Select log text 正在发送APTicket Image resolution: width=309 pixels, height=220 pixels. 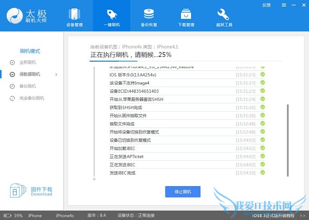pos(126,157)
